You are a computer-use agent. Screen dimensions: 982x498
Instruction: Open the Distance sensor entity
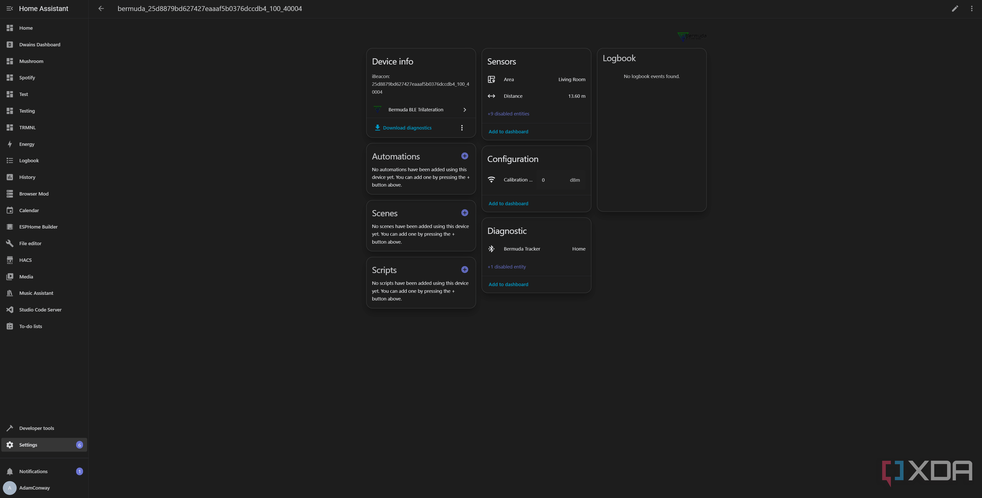(536, 96)
